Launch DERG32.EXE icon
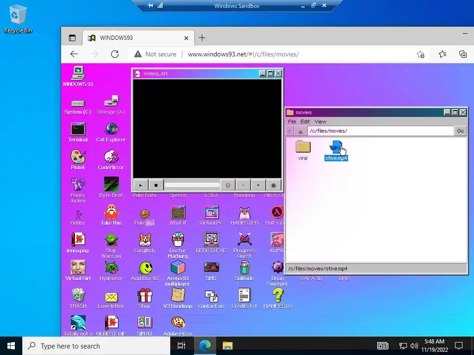 point(211,240)
